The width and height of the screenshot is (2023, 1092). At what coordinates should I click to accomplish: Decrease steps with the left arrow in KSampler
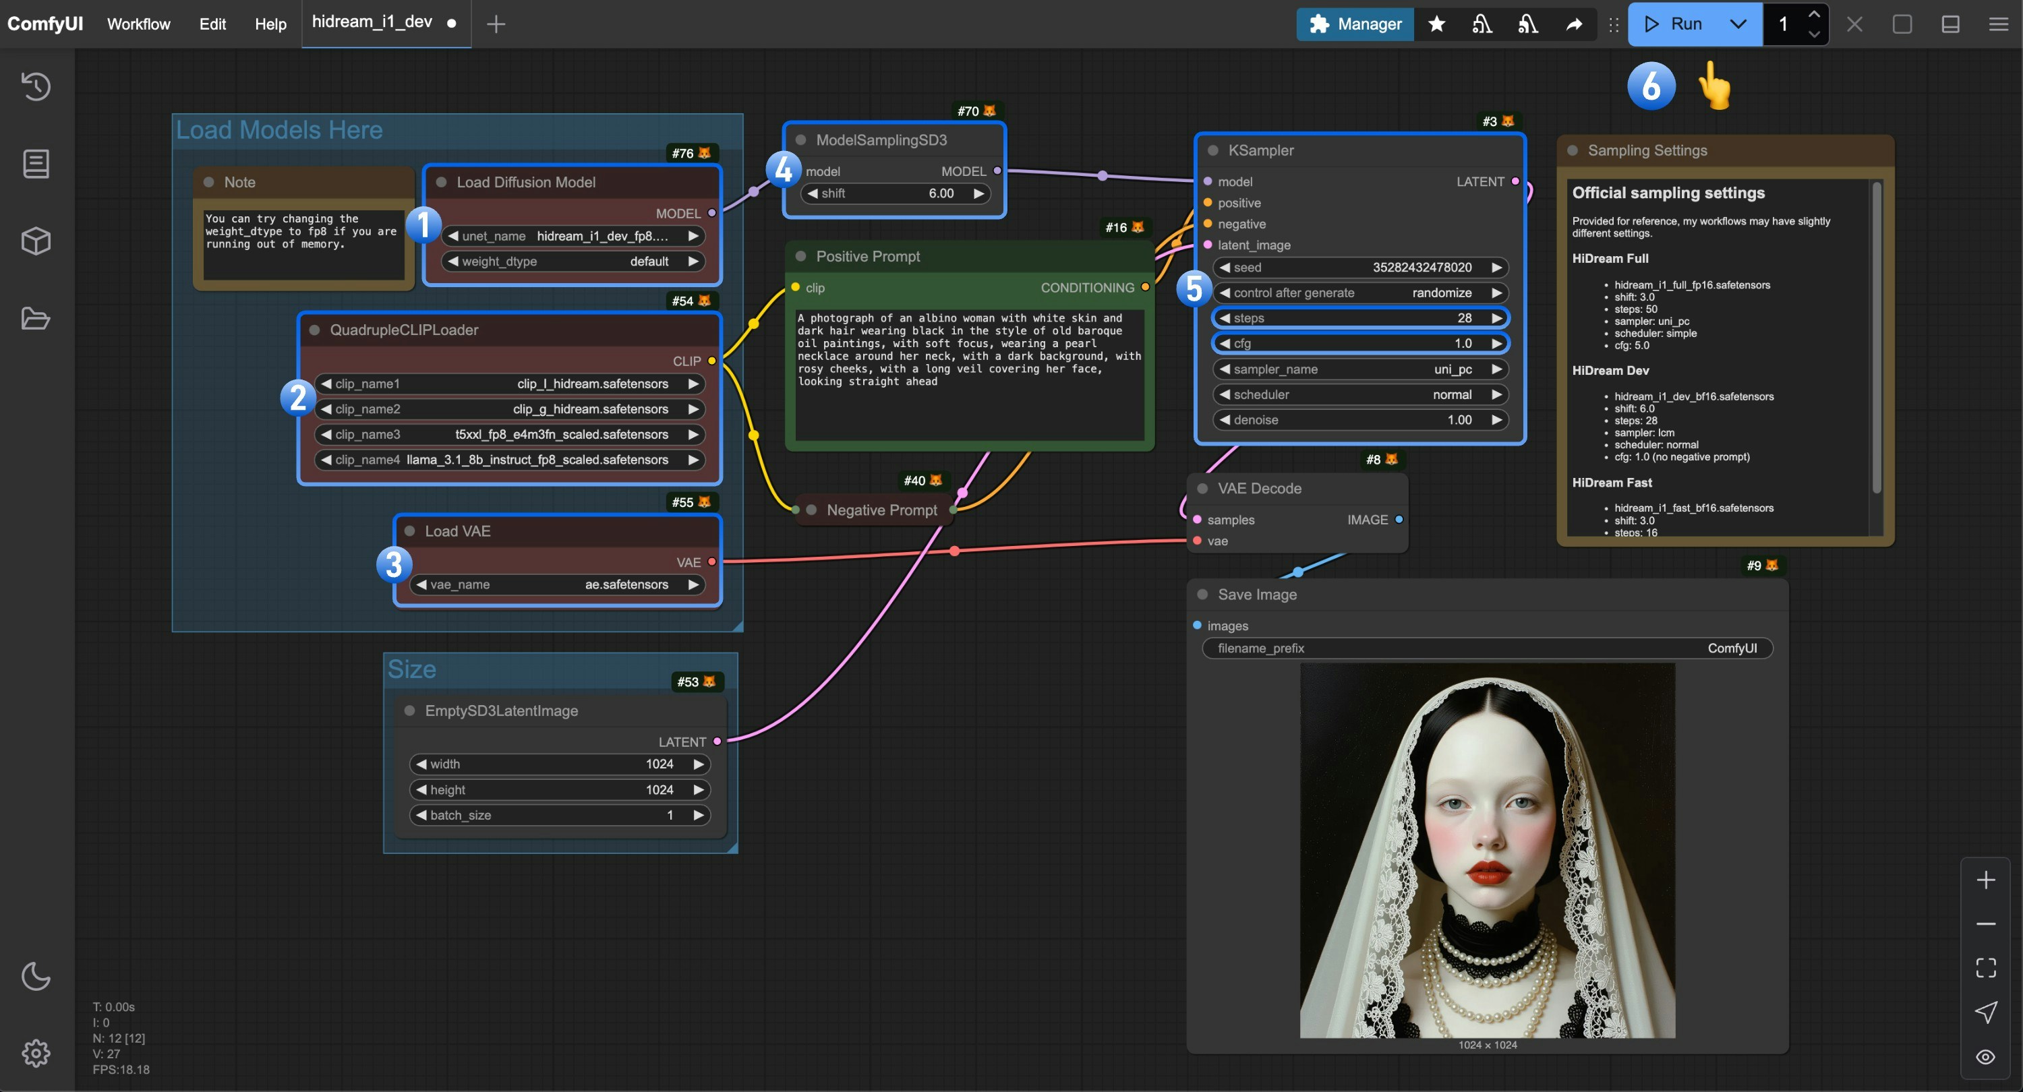[x=1227, y=318]
